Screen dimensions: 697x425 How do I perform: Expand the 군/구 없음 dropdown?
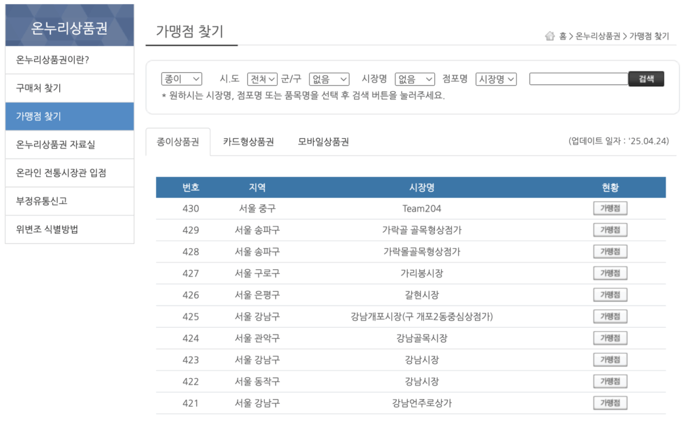pos(329,79)
